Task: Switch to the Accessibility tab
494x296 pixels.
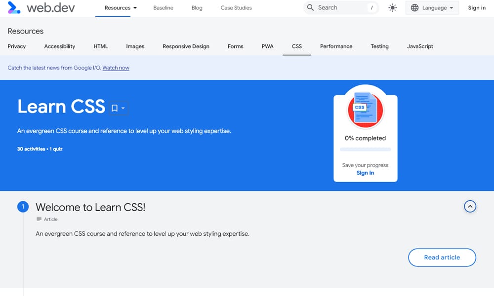Action: 60,46
